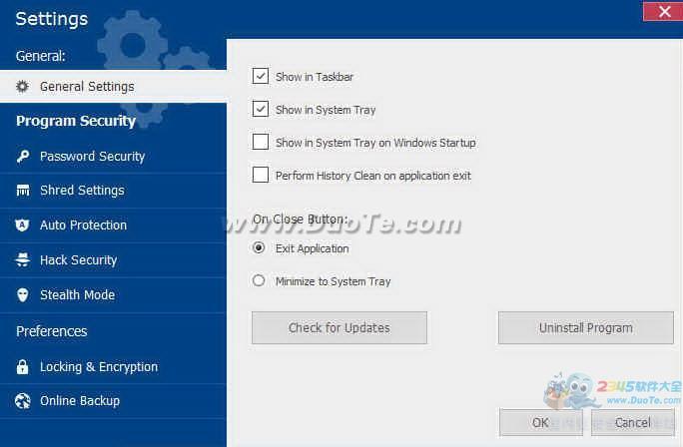Show Stealth Mode settings
The image size is (683, 447).
click(113, 294)
